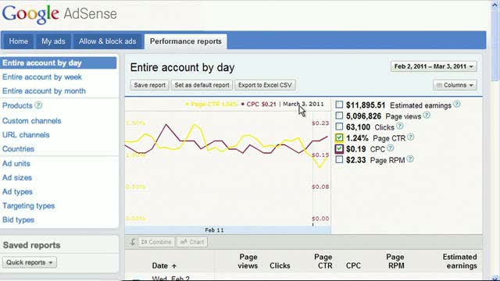This screenshot has width=500, height=281.
Task: Click Set as default report button
Action: (x=202, y=85)
